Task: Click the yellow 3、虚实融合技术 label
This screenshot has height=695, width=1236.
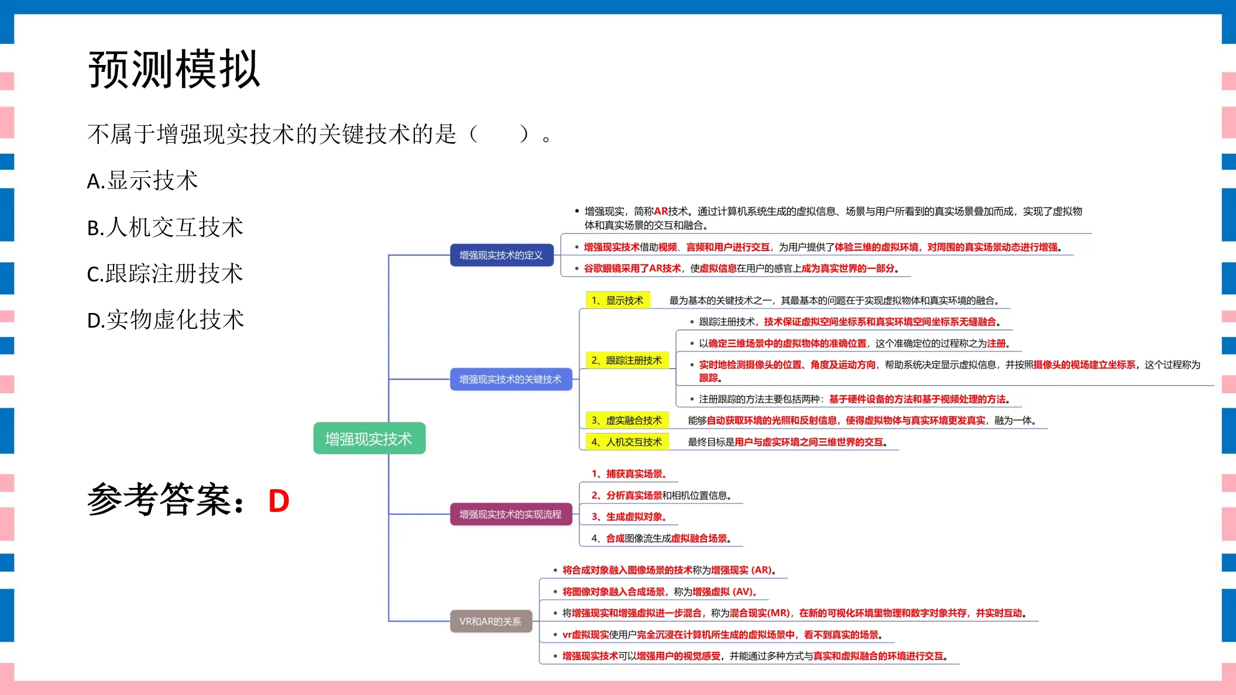Action: click(x=627, y=420)
